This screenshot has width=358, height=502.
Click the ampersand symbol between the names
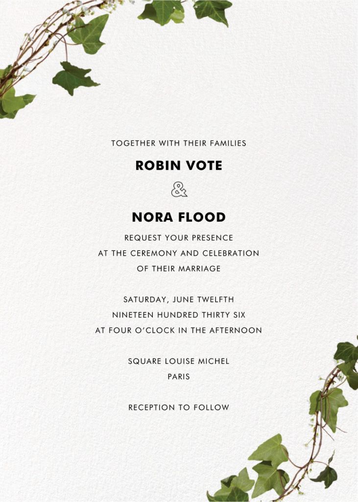click(x=179, y=190)
